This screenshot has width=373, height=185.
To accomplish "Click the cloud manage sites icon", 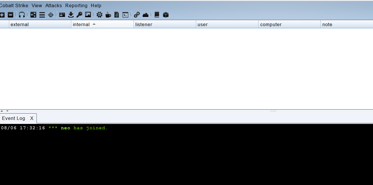I will [x=146, y=15].
